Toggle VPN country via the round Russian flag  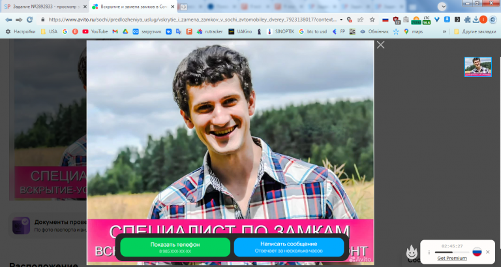[x=477, y=251]
